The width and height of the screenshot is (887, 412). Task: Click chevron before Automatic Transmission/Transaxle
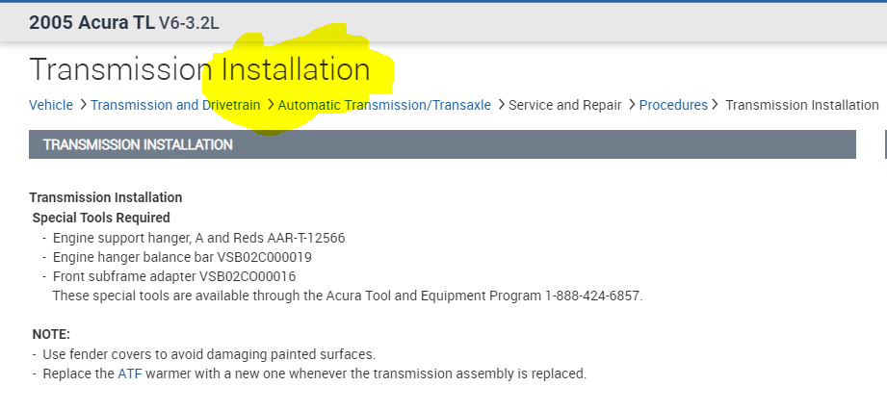[271, 105]
